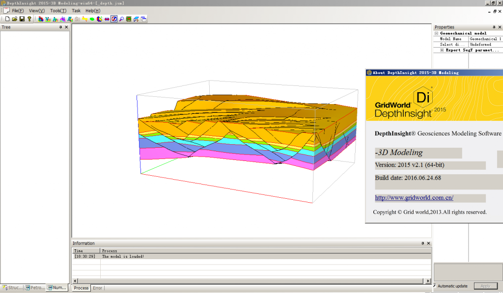Open the Help(H) menu
Image resolution: width=503 pixels, height=293 pixels.
pos(93,11)
